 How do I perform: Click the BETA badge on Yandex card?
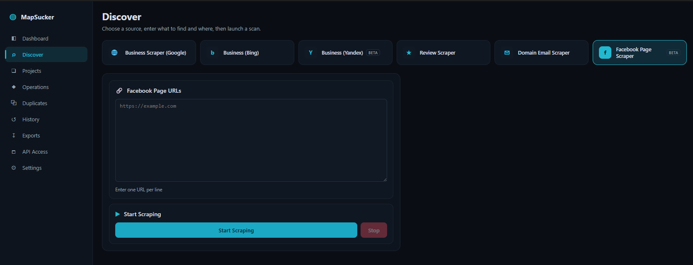(373, 53)
